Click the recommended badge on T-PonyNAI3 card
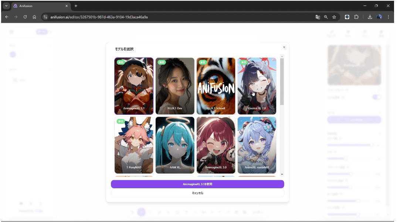 (121, 121)
